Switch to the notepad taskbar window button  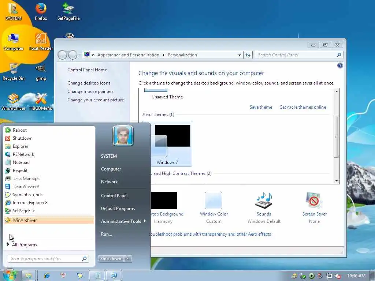(x=97, y=276)
